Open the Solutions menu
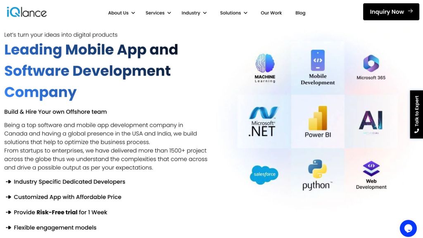Image resolution: width=423 pixels, height=238 pixels. pos(234,13)
